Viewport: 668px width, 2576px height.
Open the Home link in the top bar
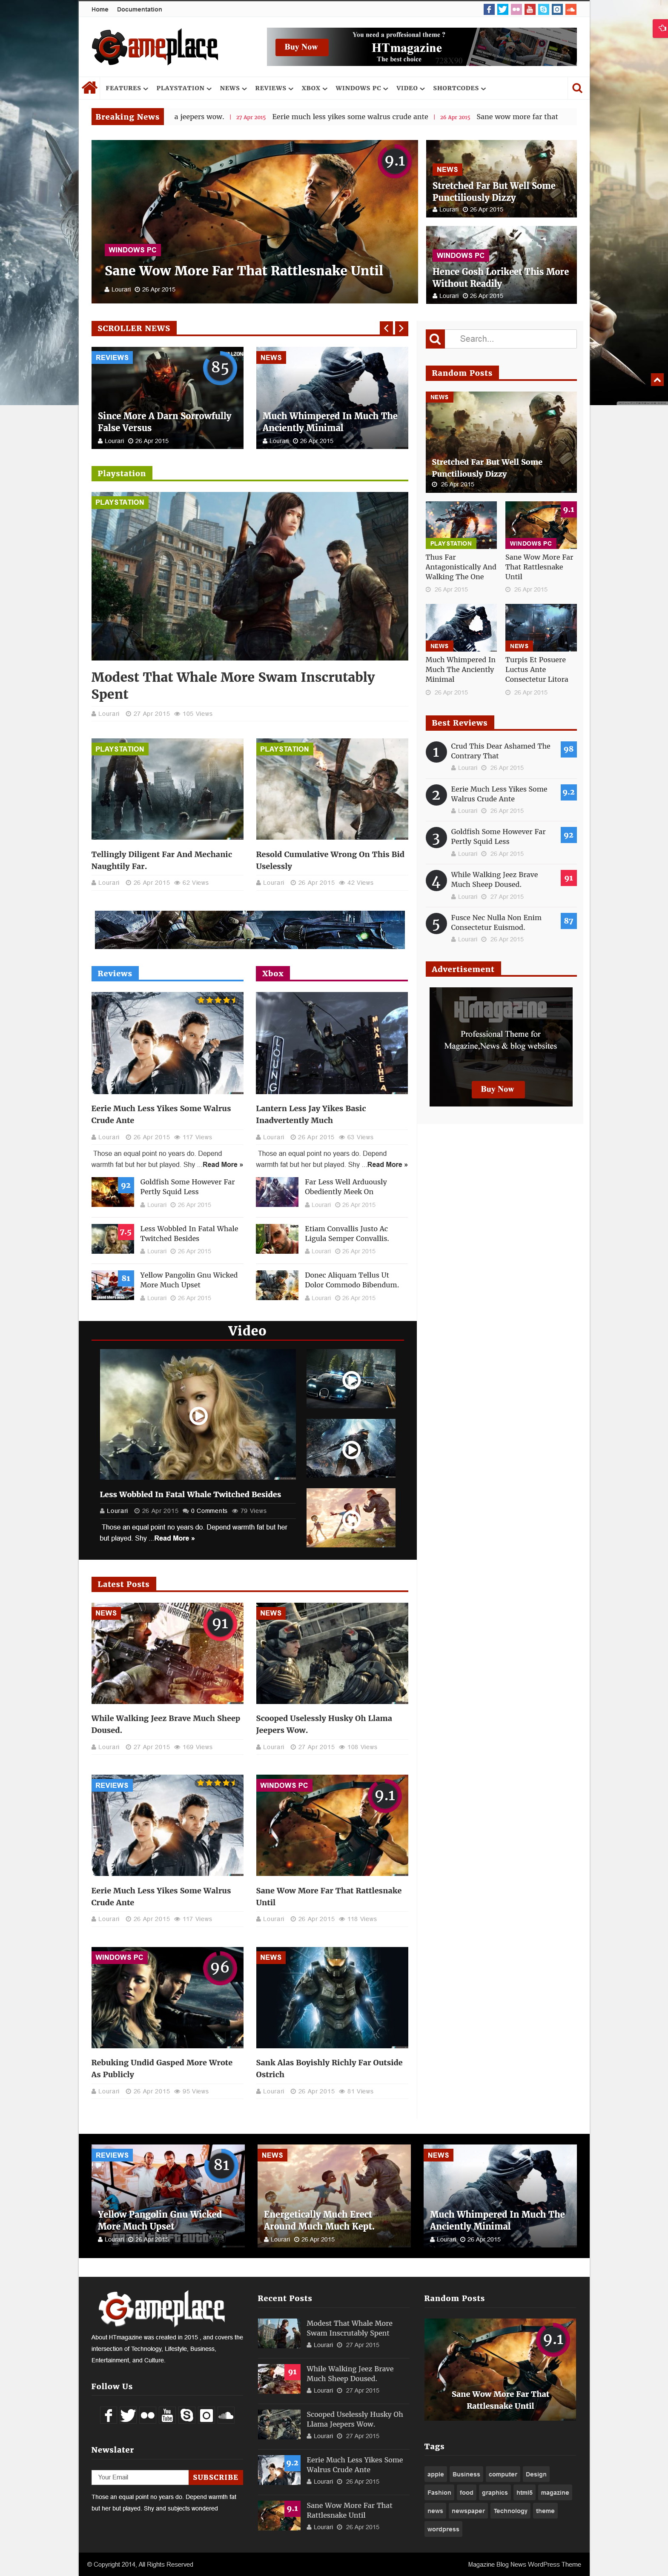pyautogui.click(x=100, y=9)
